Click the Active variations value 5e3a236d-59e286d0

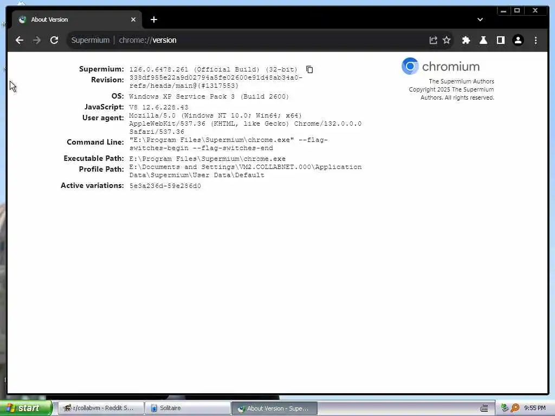tap(165, 186)
